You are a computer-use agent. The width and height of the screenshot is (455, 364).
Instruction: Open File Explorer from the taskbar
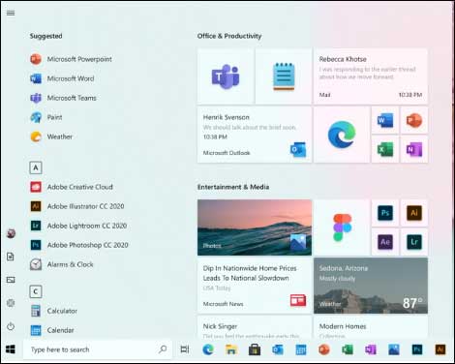pos(231,349)
